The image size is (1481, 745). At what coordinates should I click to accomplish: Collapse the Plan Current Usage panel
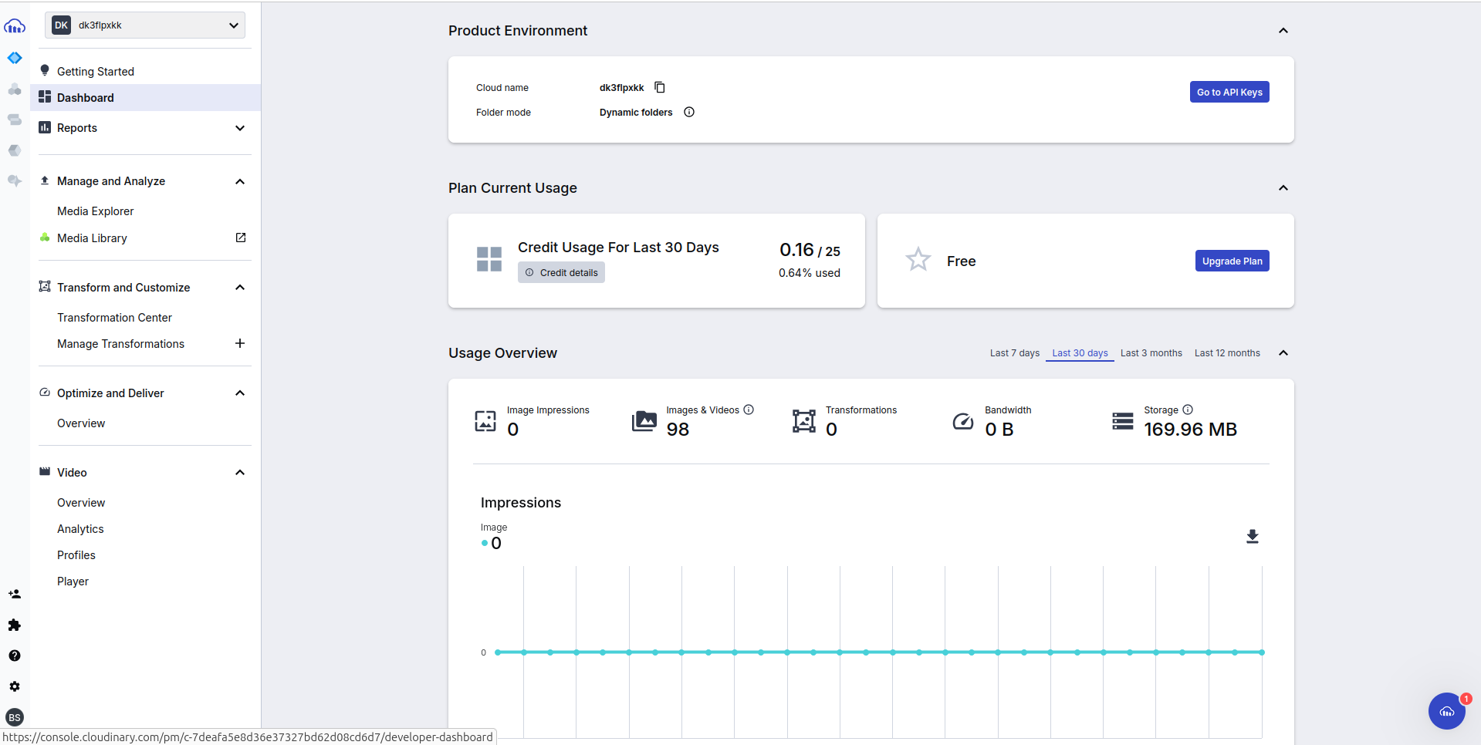click(x=1283, y=188)
